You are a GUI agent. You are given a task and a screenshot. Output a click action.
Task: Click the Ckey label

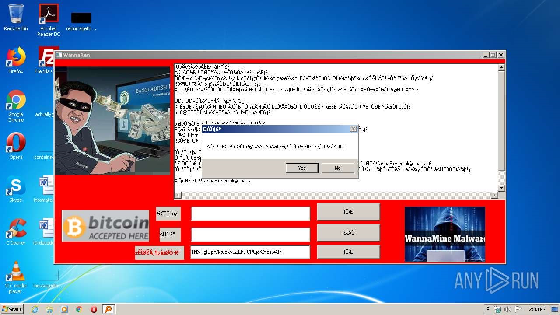point(168,213)
